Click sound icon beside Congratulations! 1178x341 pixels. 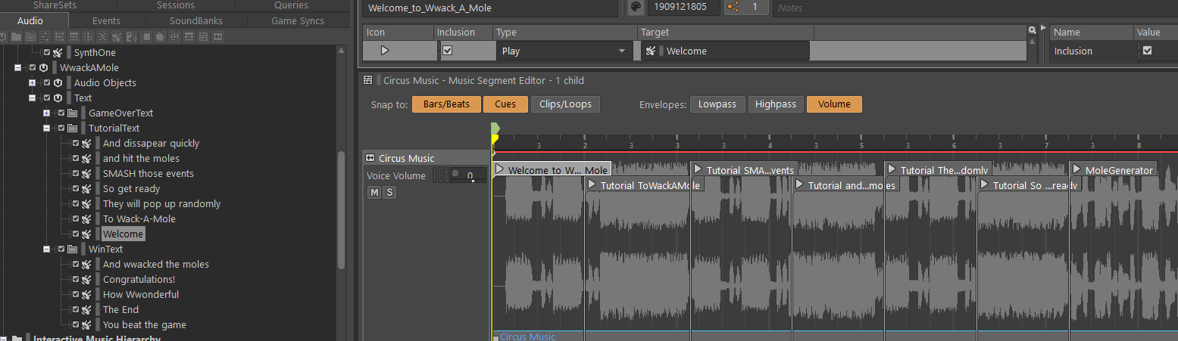point(86,280)
